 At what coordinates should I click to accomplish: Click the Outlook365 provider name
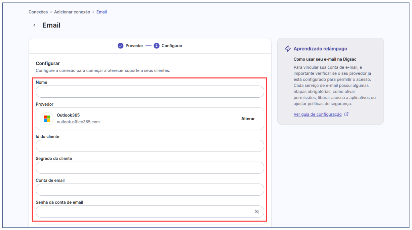68,115
